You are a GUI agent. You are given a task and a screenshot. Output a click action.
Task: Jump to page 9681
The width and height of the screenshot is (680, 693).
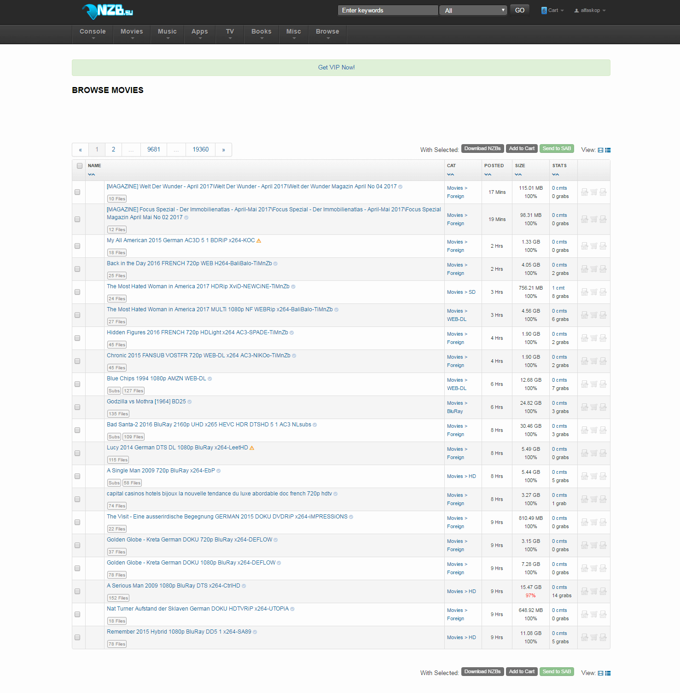point(154,150)
